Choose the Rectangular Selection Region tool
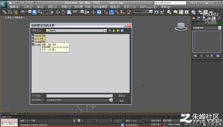This screenshot has width=223, height=127. click(45, 12)
